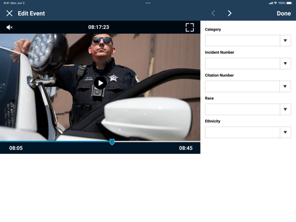Click the 08:45 end time label

pos(186,148)
